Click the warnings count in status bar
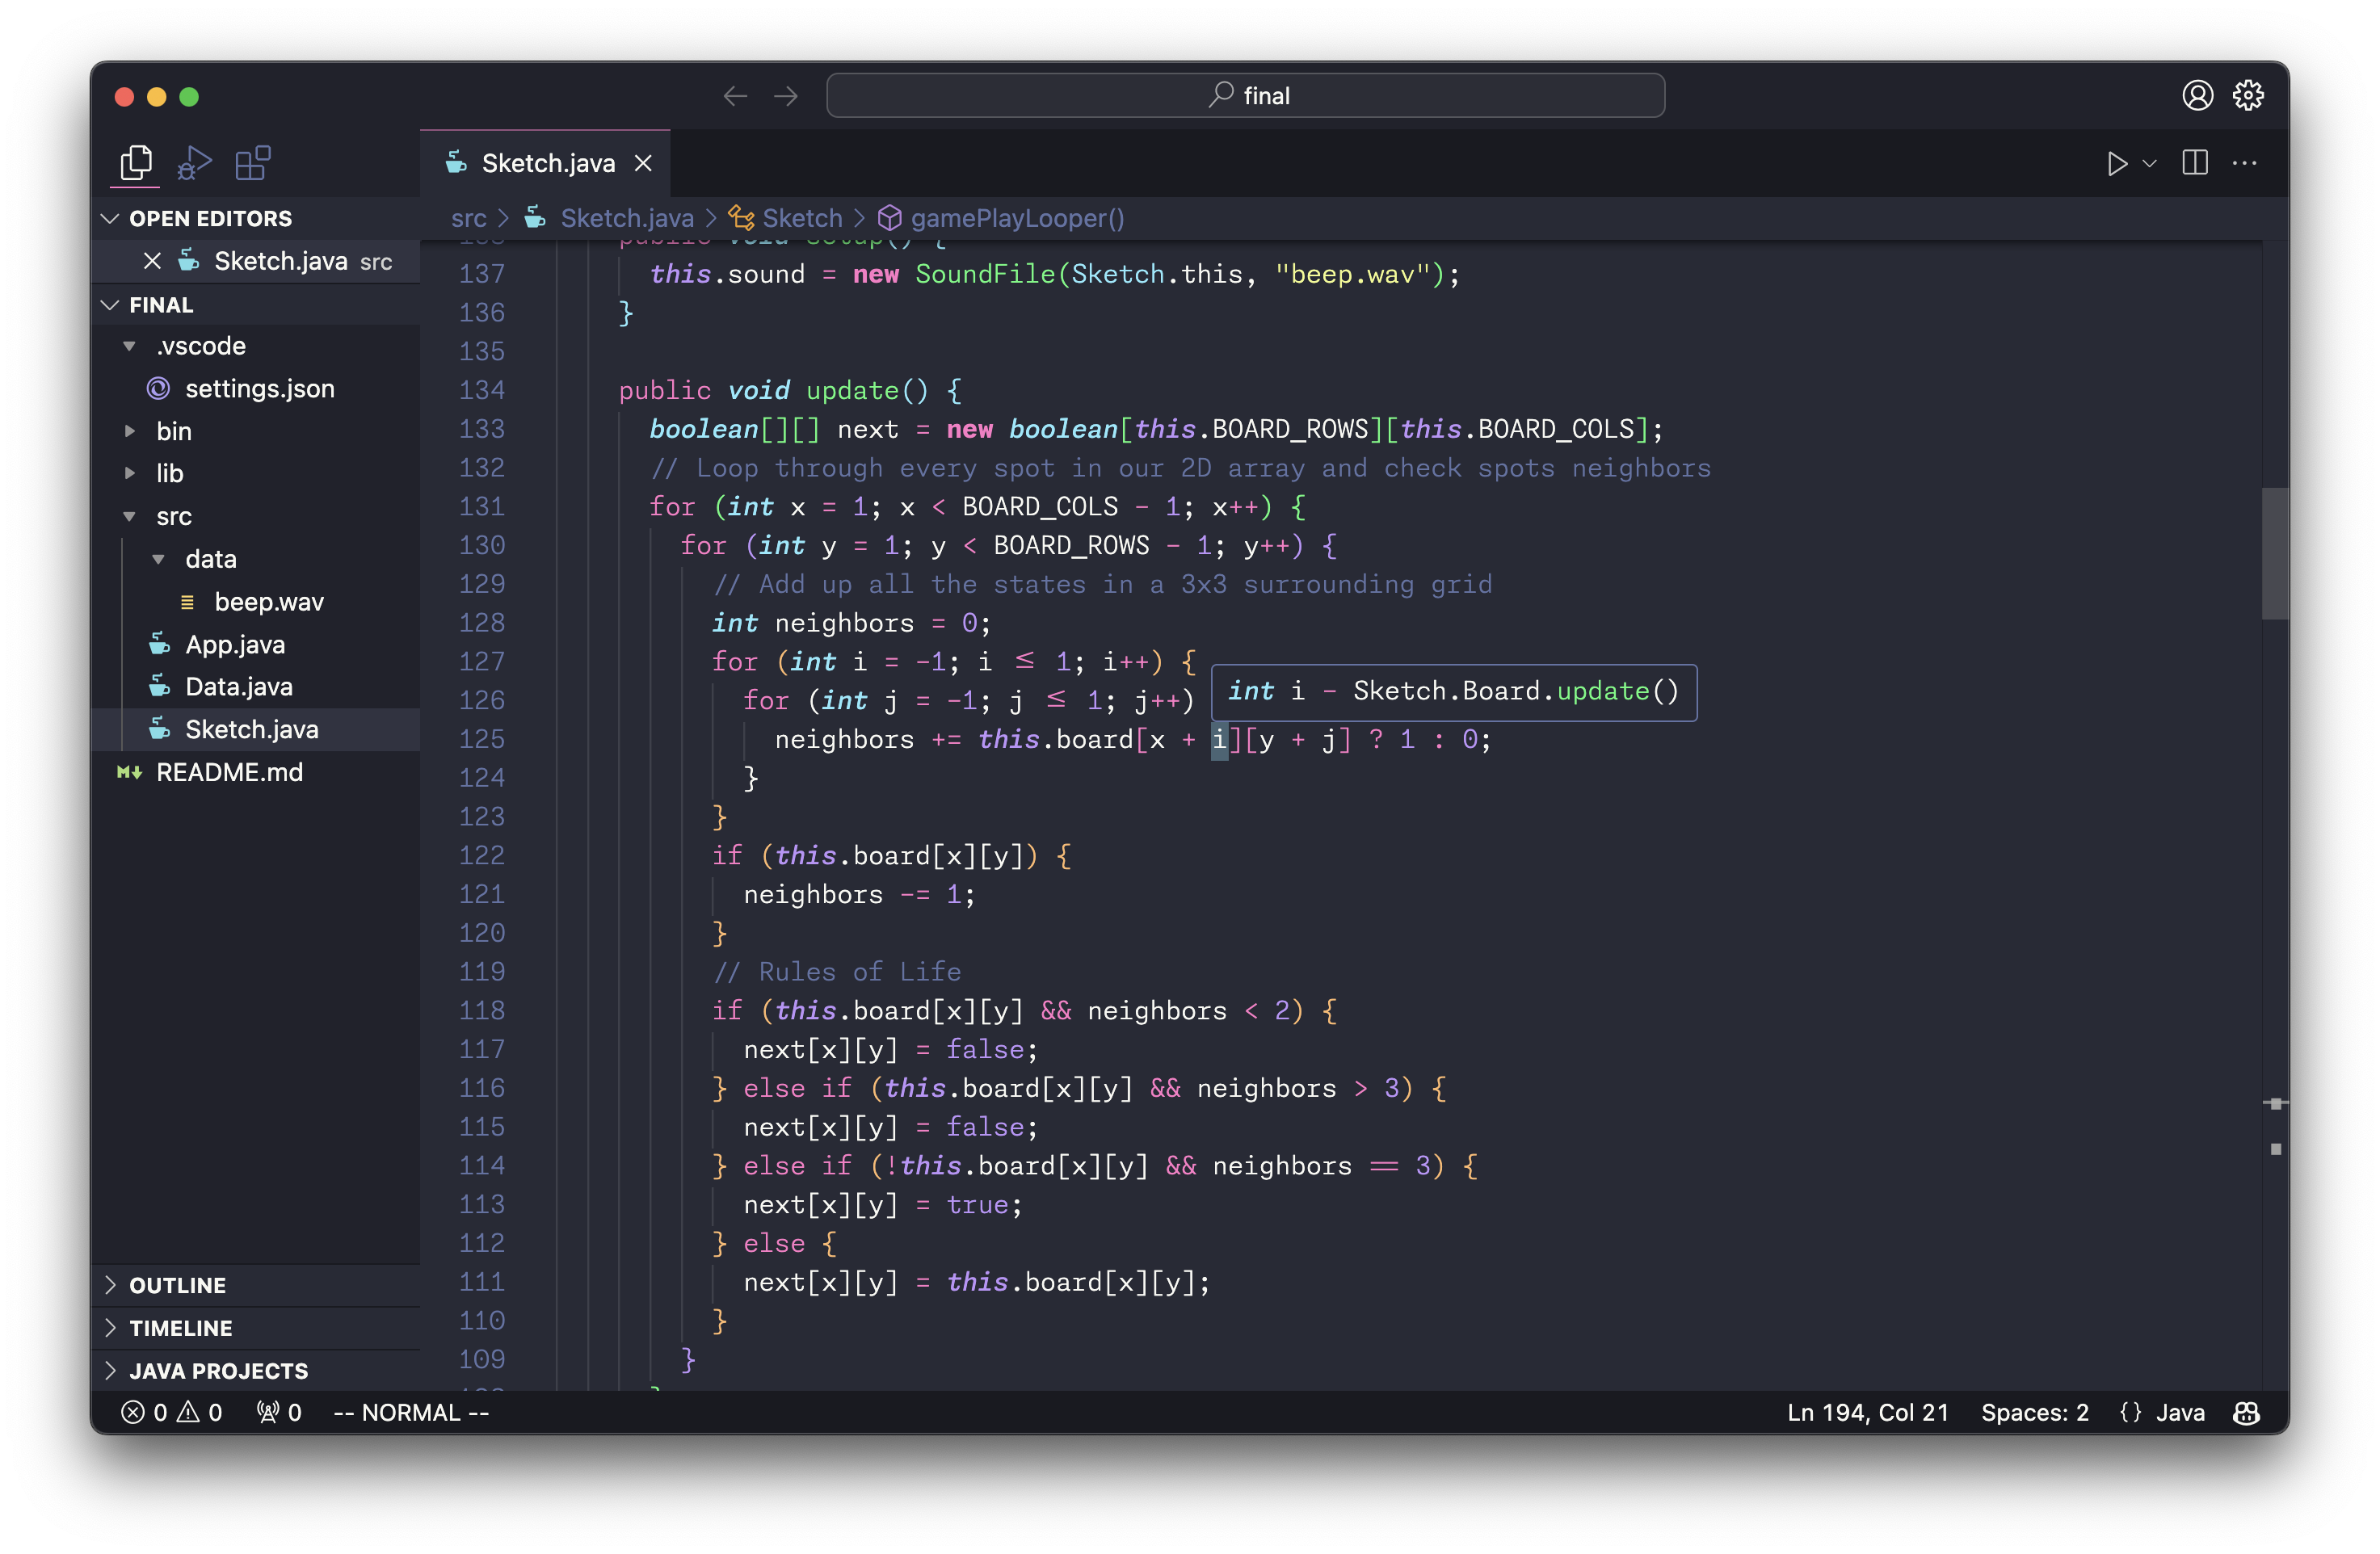The width and height of the screenshot is (2380, 1554). pos(200,1412)
